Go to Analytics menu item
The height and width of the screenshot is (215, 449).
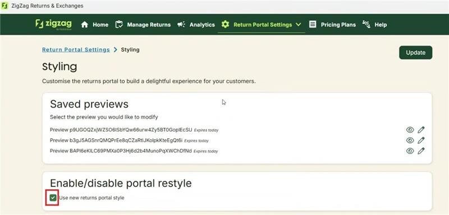click(202, 25)
